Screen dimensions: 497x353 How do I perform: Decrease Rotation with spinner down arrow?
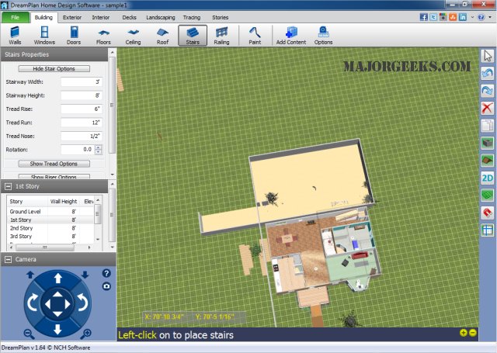[x=99, y=152]
